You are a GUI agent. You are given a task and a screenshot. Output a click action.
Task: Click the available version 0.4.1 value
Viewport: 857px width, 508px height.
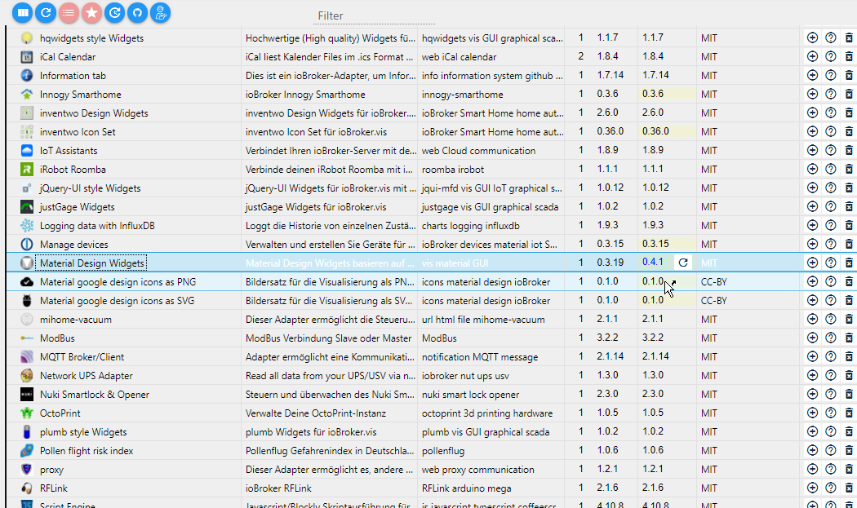pos(653,263)
